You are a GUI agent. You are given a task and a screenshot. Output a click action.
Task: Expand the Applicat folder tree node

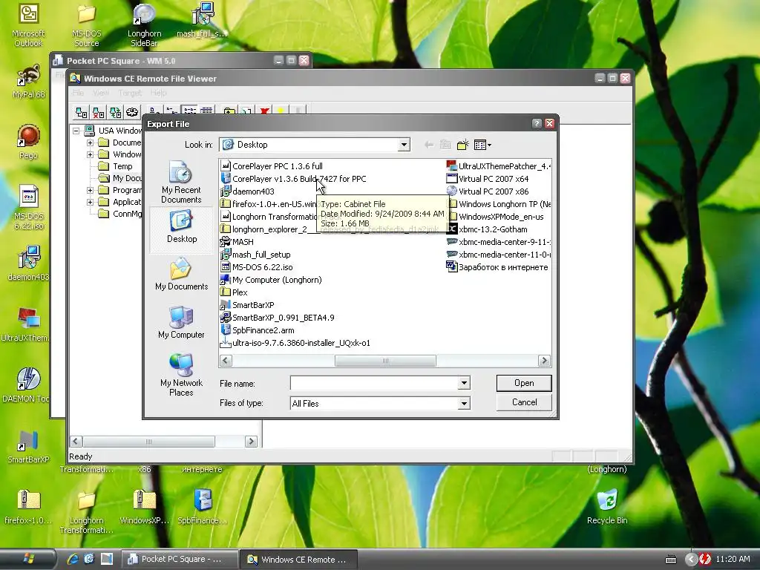tap(90, 202)
